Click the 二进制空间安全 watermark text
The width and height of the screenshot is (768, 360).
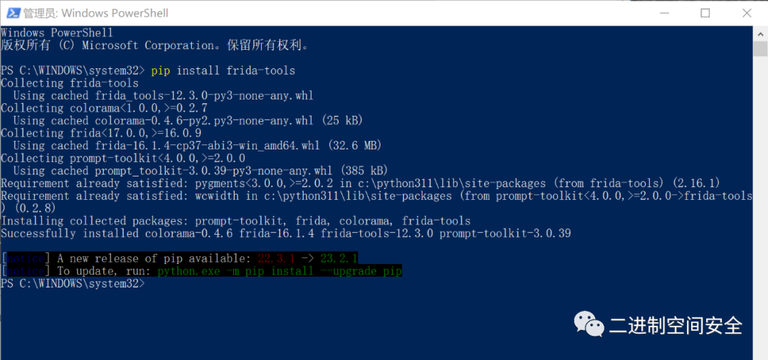(676, 324)
